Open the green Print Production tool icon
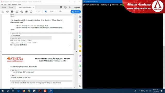This screenshot has height=93, width=165. [x=80, y=66]
